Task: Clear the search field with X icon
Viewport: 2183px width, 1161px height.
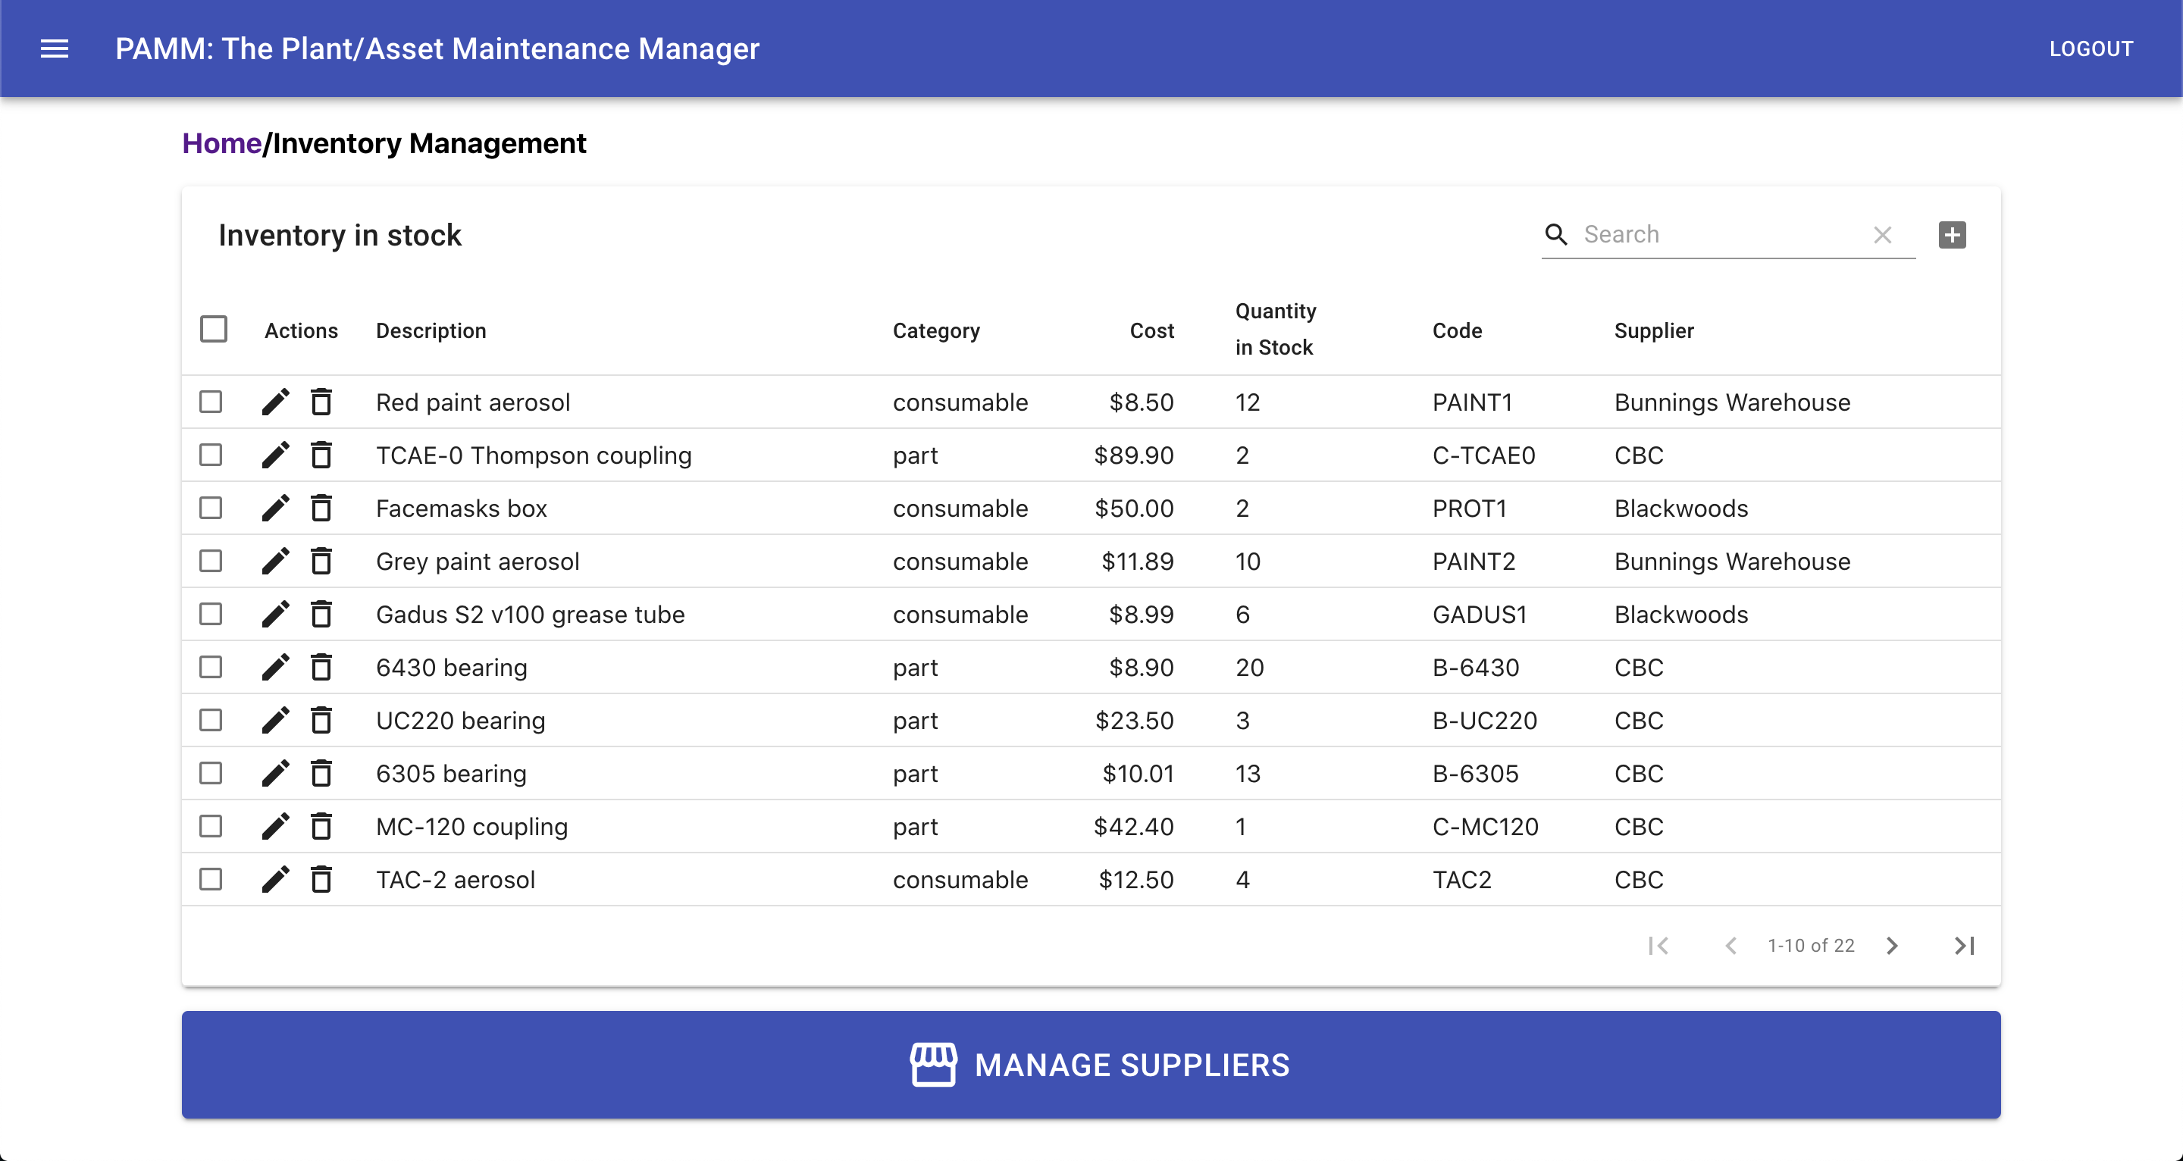Action: 1882,235
